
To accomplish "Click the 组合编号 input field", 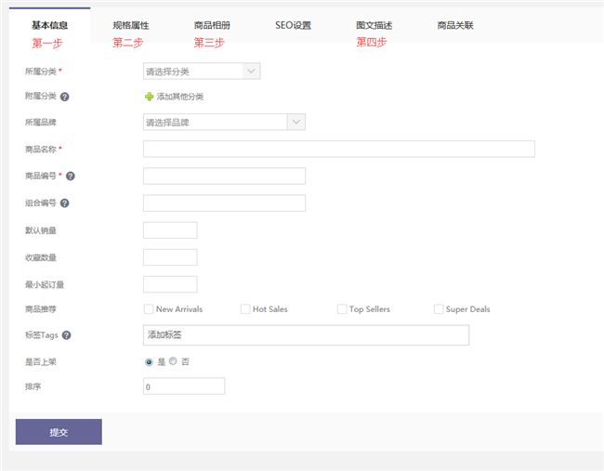I will point(224,203).
